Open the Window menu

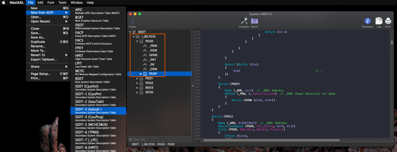[77, 2]
